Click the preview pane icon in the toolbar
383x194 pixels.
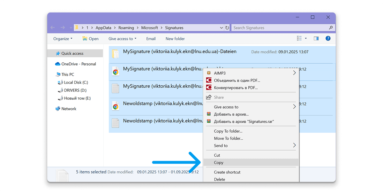316,38
